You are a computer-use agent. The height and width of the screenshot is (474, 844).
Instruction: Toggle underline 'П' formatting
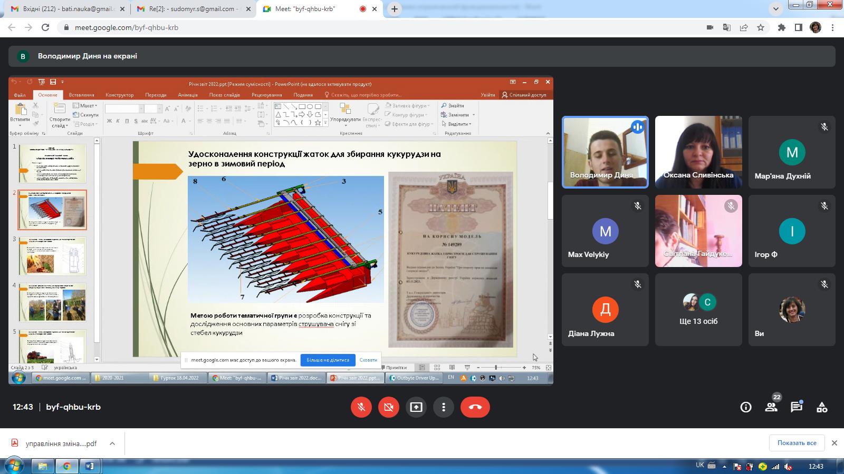127,121
